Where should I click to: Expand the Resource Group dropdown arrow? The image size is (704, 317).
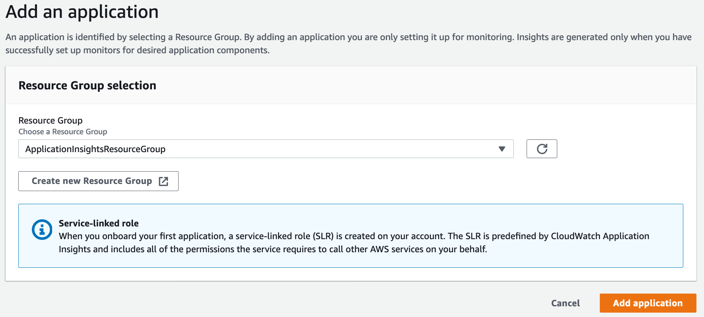(x=502, y=149)
